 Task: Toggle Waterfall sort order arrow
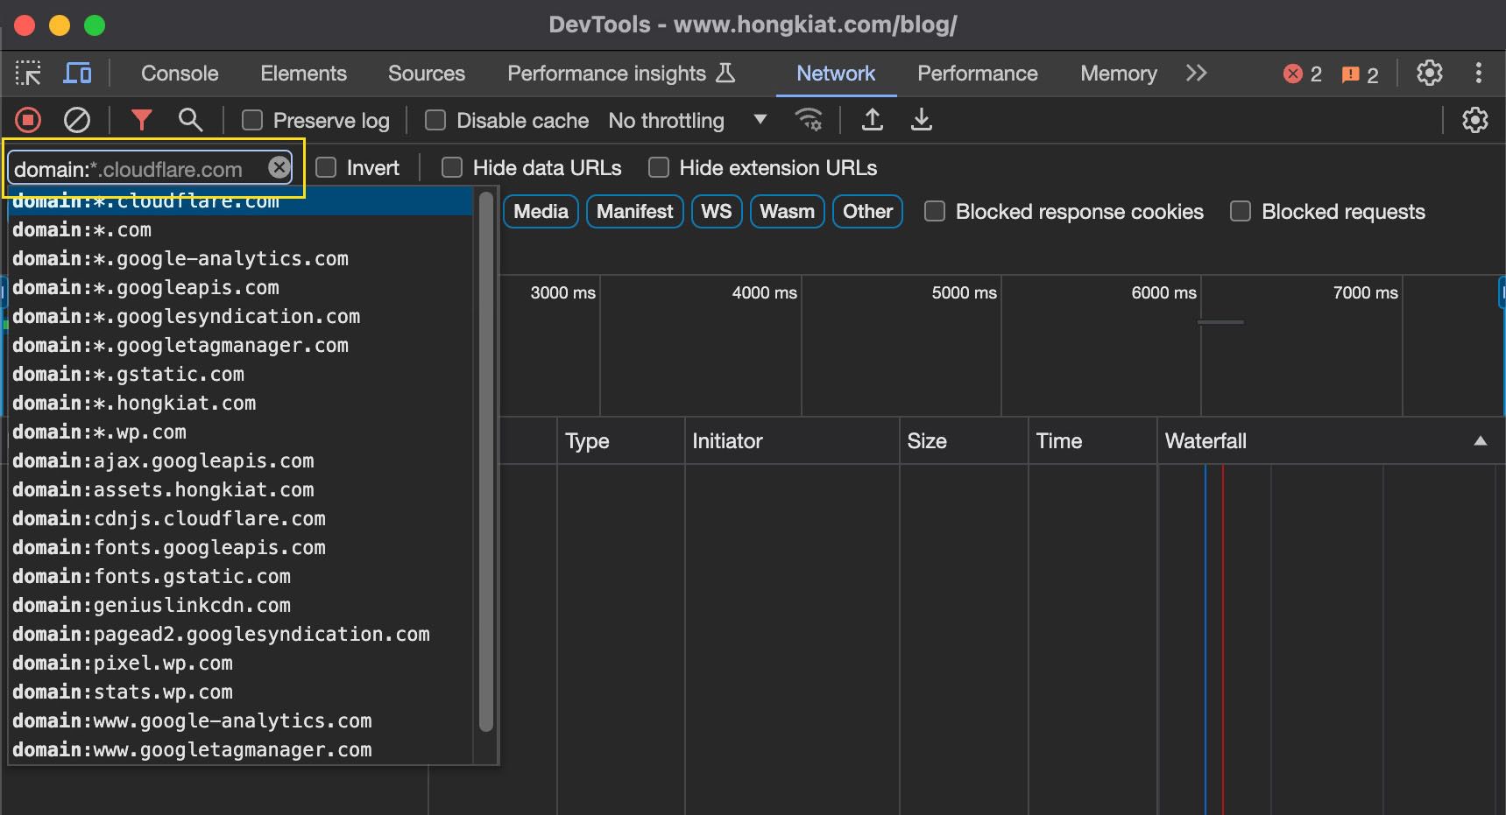point(1480,441)
